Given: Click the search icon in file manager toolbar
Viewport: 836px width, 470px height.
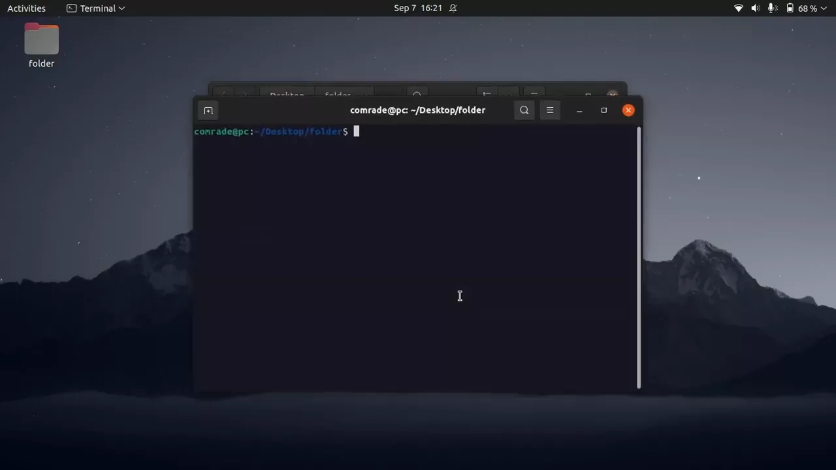Looking at the screenshot, I should pyautogui.click(x=417, y=95).
